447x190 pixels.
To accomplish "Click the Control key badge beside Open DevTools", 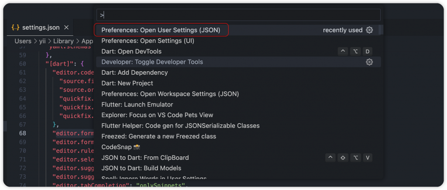I will (x=343, y=52).
